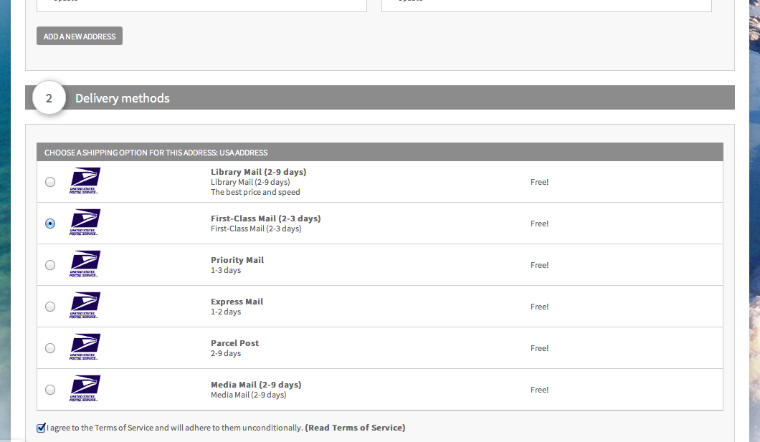Click the Delivery methods section header
This screenshot has height=442, width=760.
380,98
